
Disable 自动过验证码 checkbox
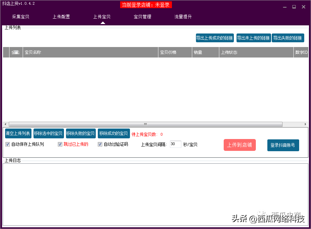tap(100, 144)
